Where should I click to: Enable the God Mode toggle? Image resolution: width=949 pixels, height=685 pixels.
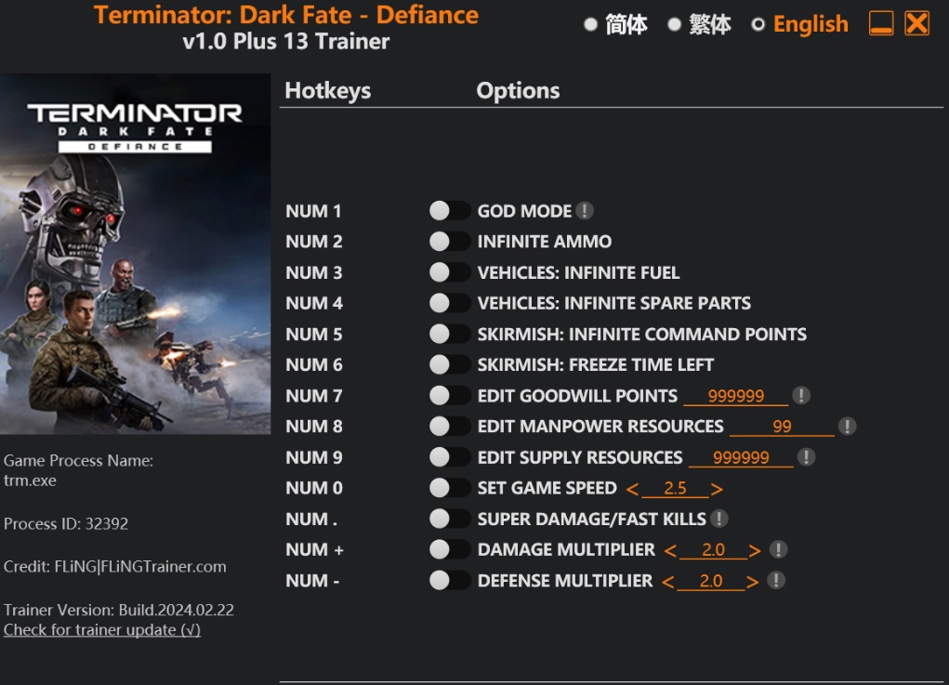click(450, 211)
